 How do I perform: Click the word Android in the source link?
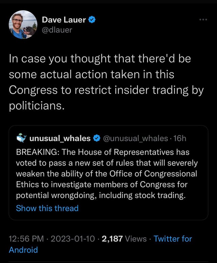click(x=23, y=250)
